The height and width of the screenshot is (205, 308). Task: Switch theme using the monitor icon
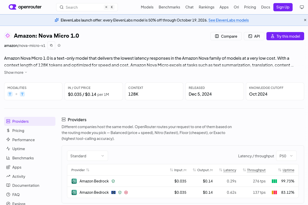coord(302,7)
